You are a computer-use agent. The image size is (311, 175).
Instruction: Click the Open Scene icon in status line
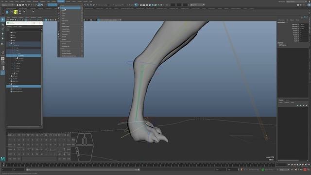click(x=20, y=5)
